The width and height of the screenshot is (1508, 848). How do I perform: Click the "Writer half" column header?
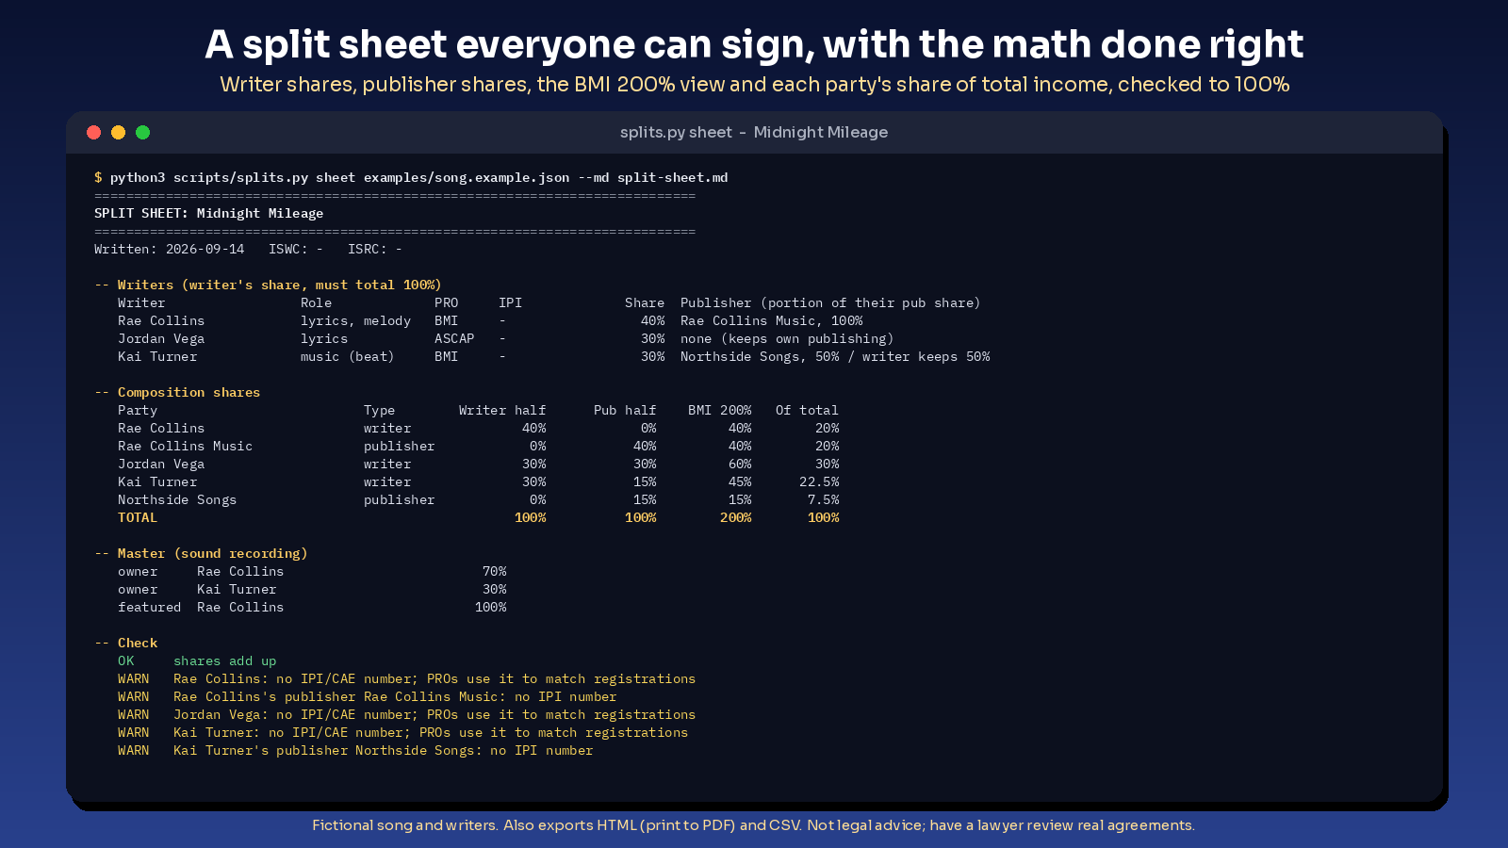[x=502, y=410]
